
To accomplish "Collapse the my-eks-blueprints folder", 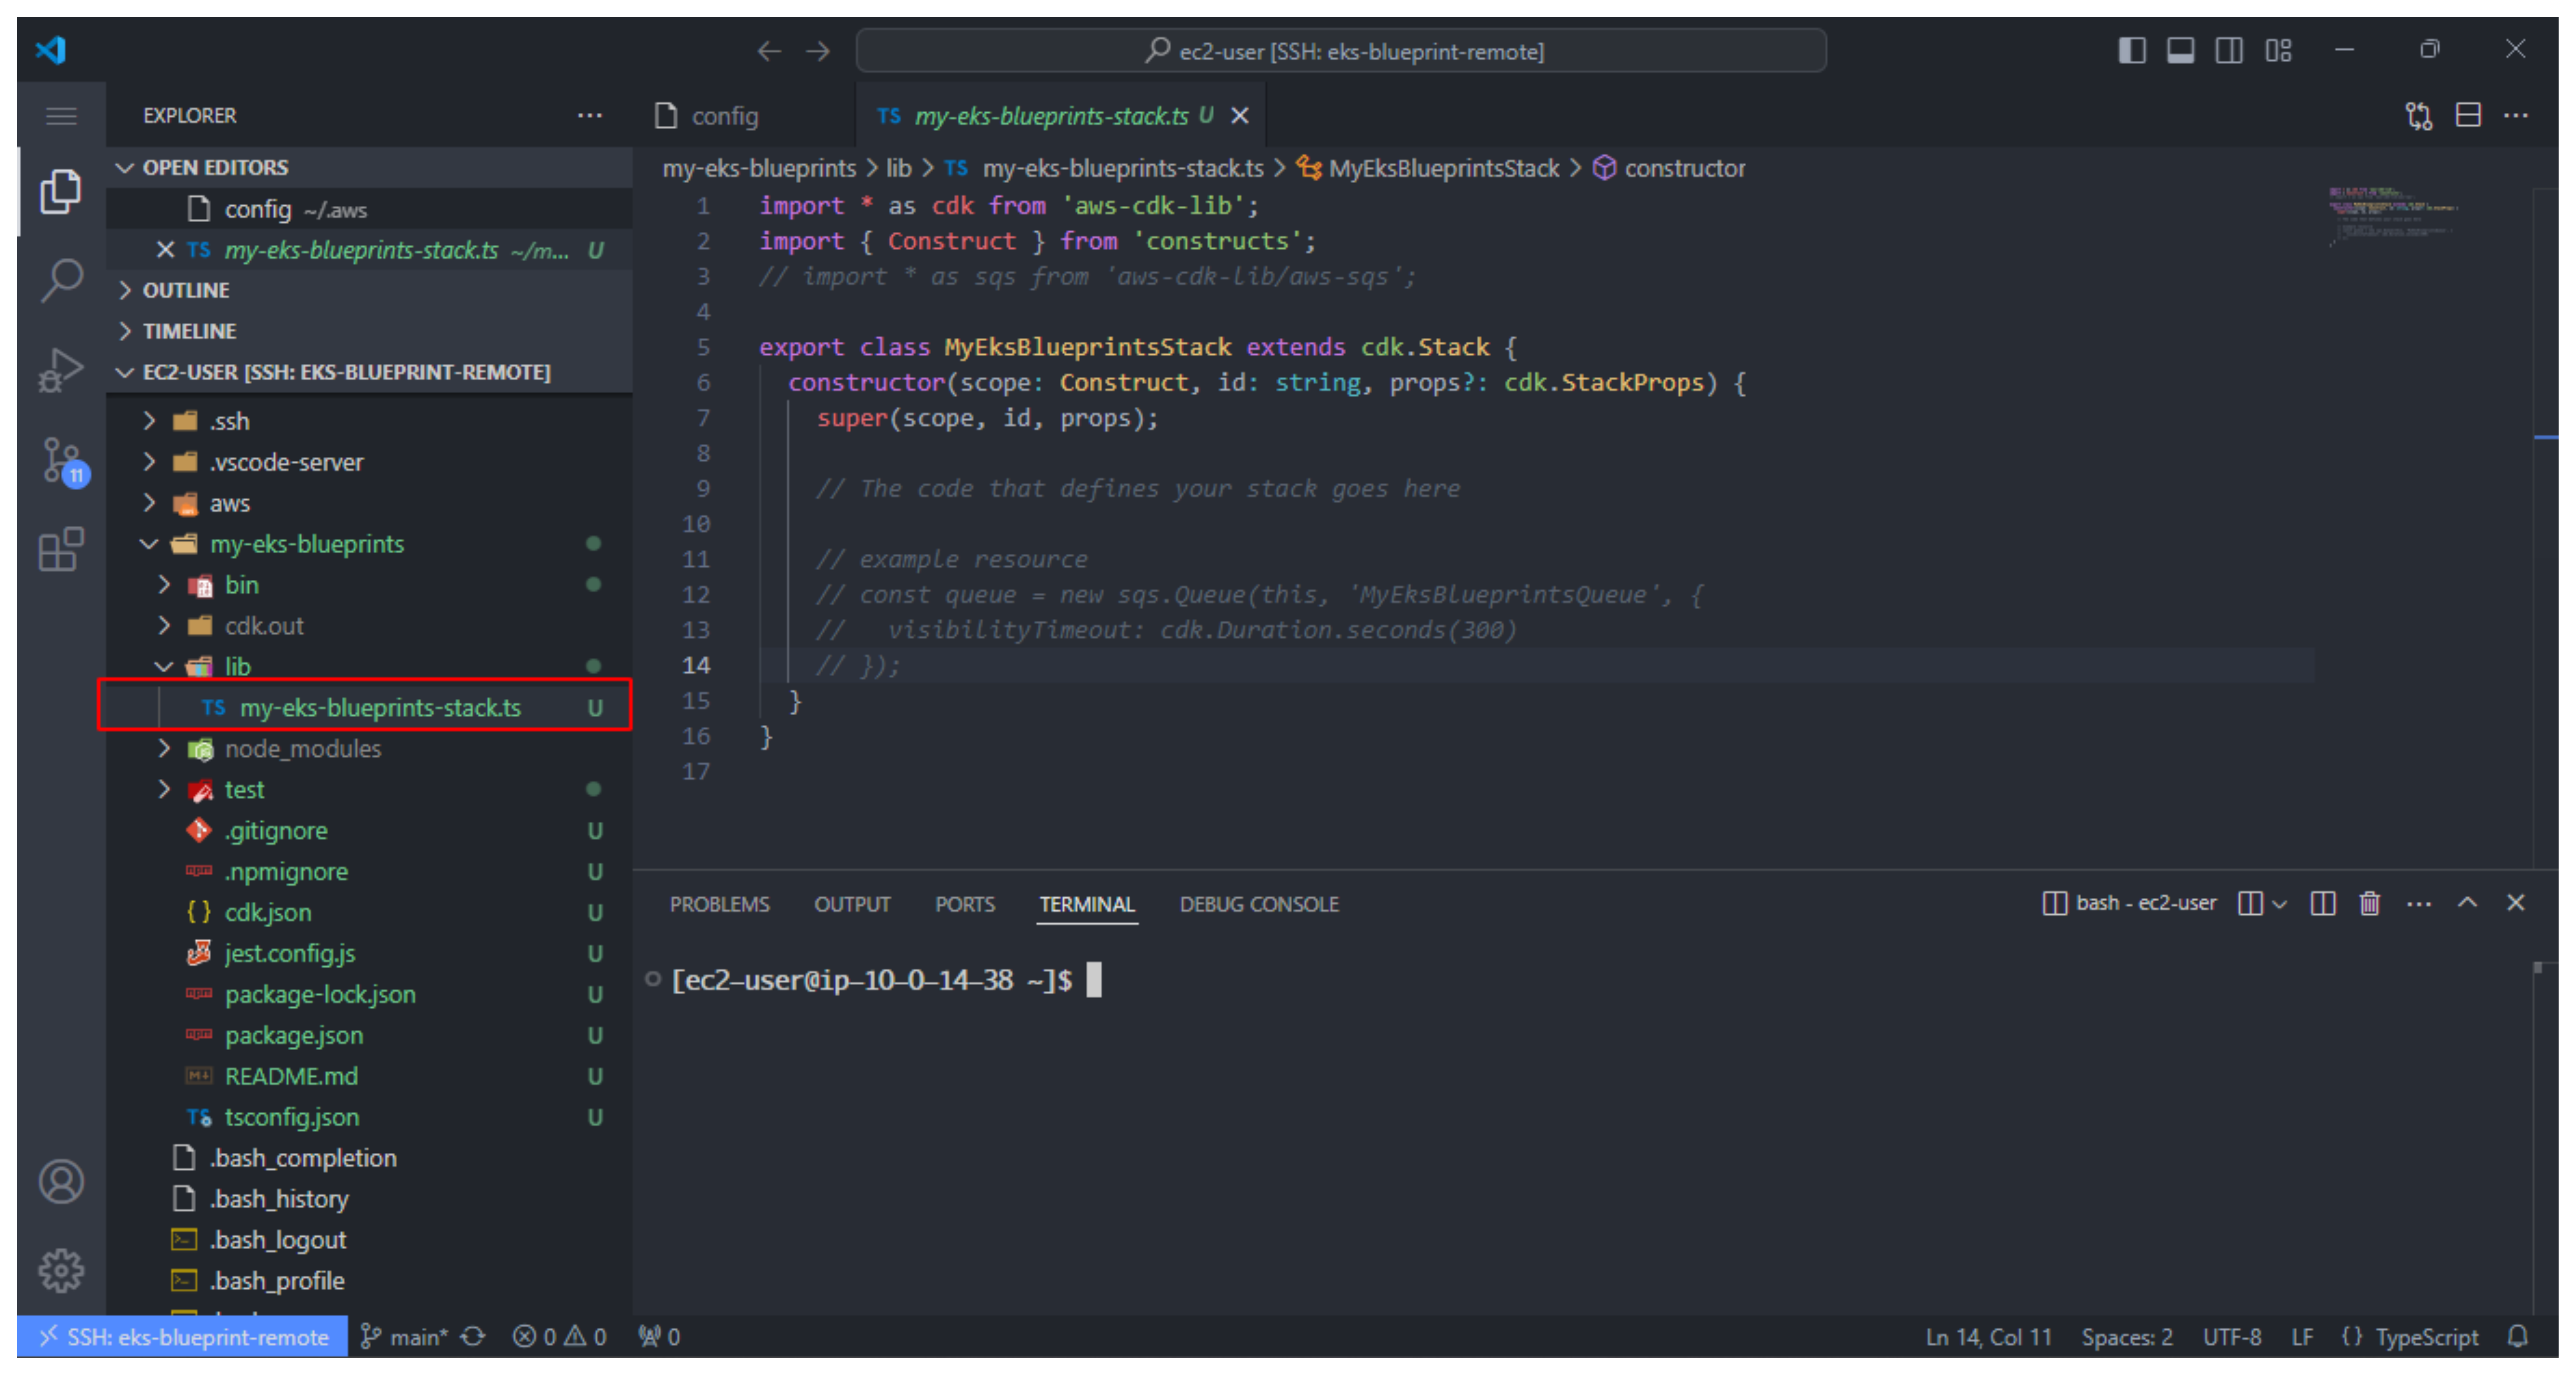I will tap(368, 544).
